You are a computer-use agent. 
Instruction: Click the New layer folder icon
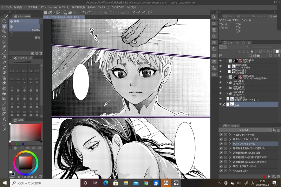tap(258, 56)
